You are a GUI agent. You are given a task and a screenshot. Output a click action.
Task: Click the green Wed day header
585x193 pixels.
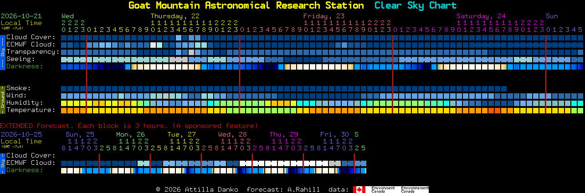coord(67,16)
